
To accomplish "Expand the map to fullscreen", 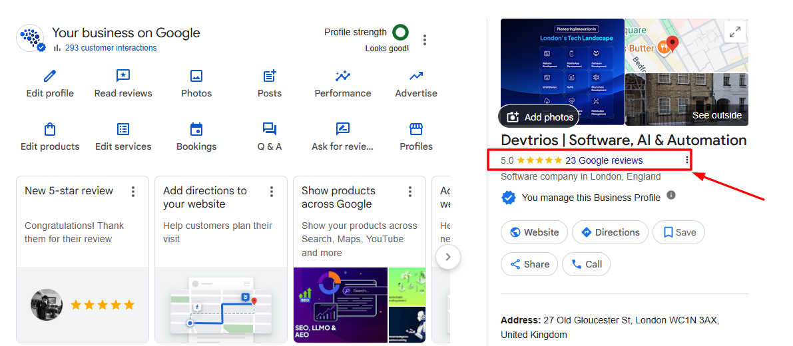I will pos(735,33).
